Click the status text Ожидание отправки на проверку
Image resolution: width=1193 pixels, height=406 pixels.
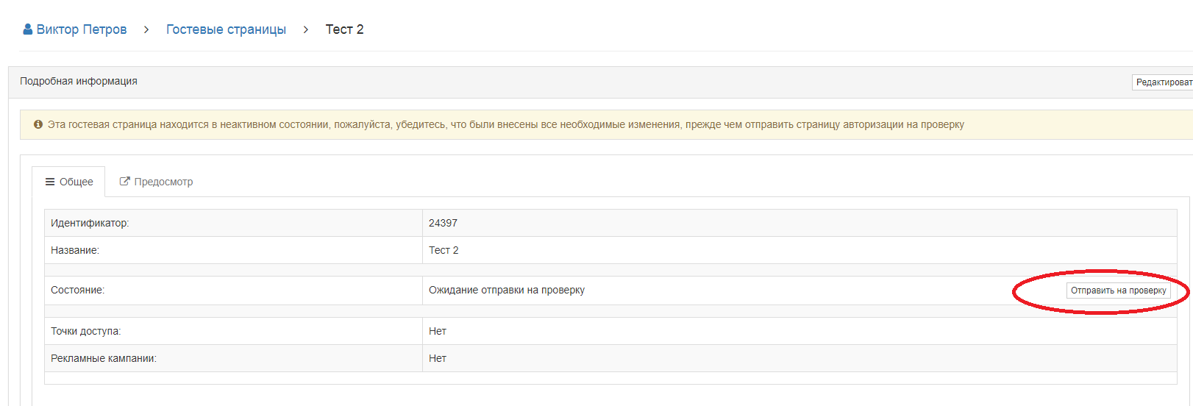[507, 291]
